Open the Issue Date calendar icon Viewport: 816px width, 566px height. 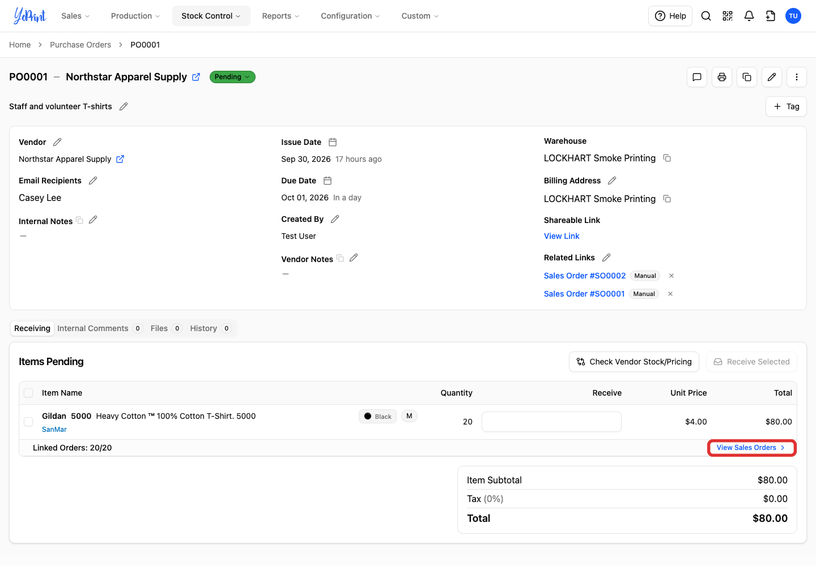click(333, 142)
